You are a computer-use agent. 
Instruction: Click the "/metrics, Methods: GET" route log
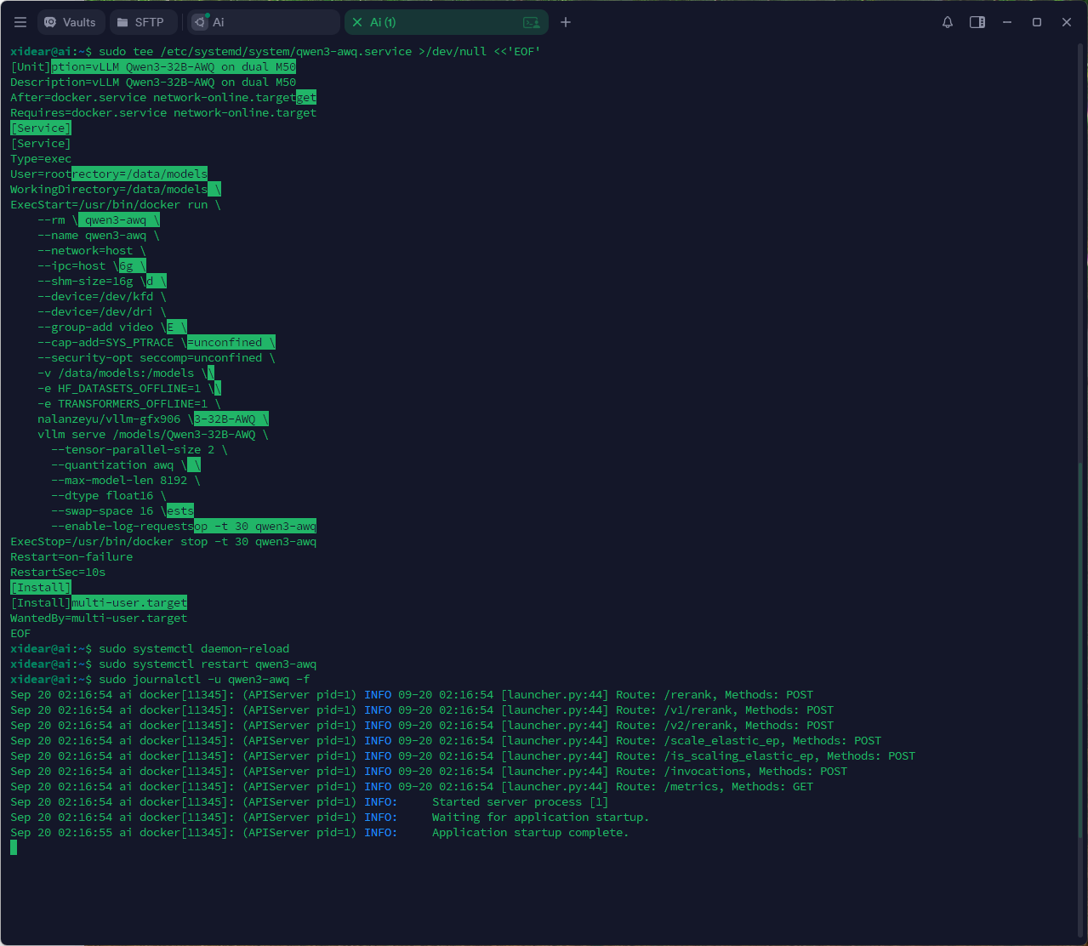[738, 786]
